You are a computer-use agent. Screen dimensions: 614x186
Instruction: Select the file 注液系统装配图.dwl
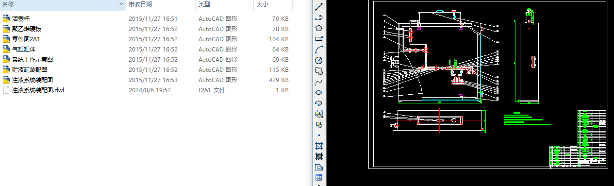(38, 90)
